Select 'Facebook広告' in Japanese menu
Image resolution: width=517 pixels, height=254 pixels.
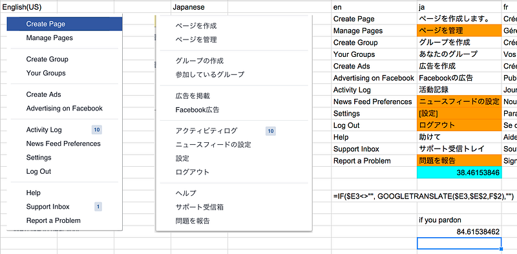(x=197, y=110)
